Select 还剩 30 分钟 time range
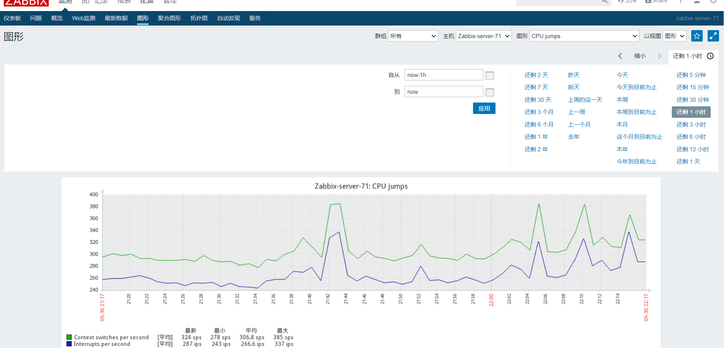 tap(693, 100)
